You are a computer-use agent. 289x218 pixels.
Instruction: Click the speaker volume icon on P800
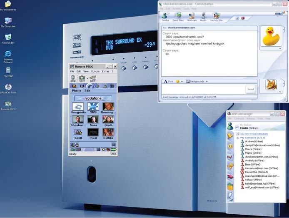103,149
